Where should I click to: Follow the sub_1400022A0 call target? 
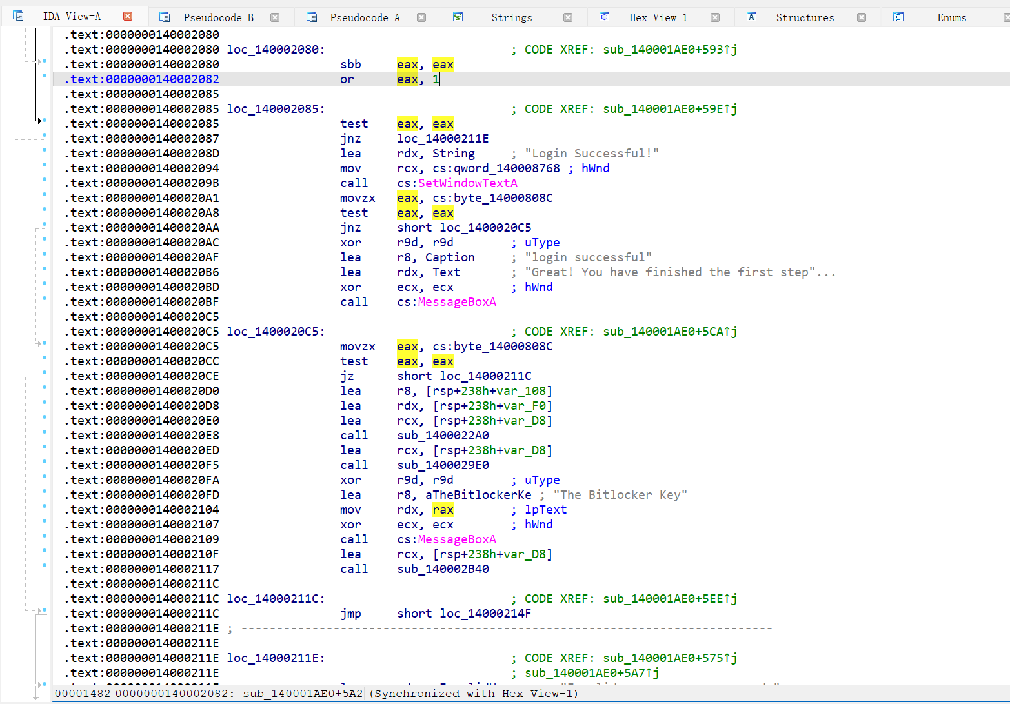point(443,436)
